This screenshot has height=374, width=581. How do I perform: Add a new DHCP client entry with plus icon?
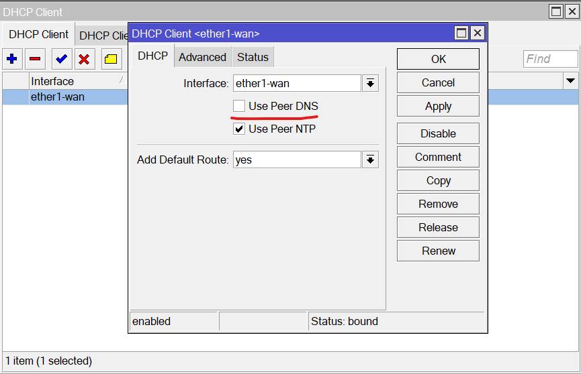pos(12,59)
